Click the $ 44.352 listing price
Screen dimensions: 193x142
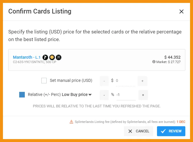coord(172,57)
